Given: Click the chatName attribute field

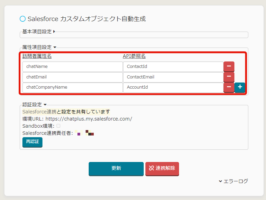Looking at the screenshot, I should pos(73,67).
